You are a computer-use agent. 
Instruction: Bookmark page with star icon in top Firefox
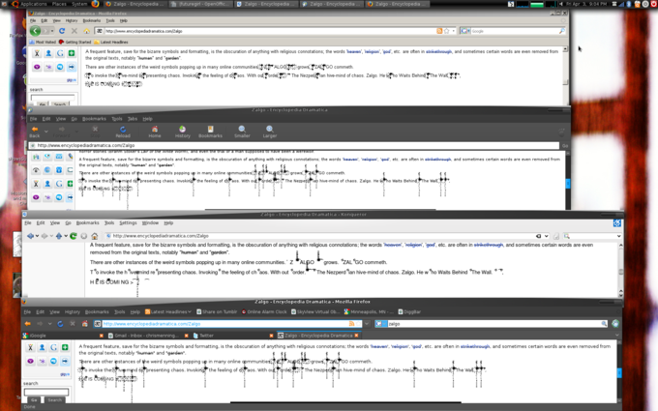pyautogui.click(x=446, y=31)
